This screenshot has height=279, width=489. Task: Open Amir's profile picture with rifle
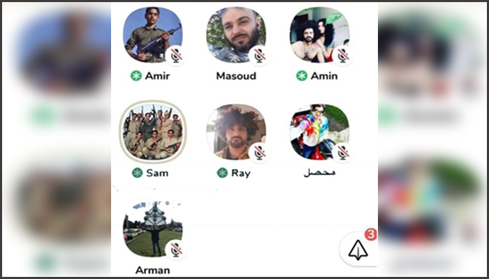(x=152, y=35)
